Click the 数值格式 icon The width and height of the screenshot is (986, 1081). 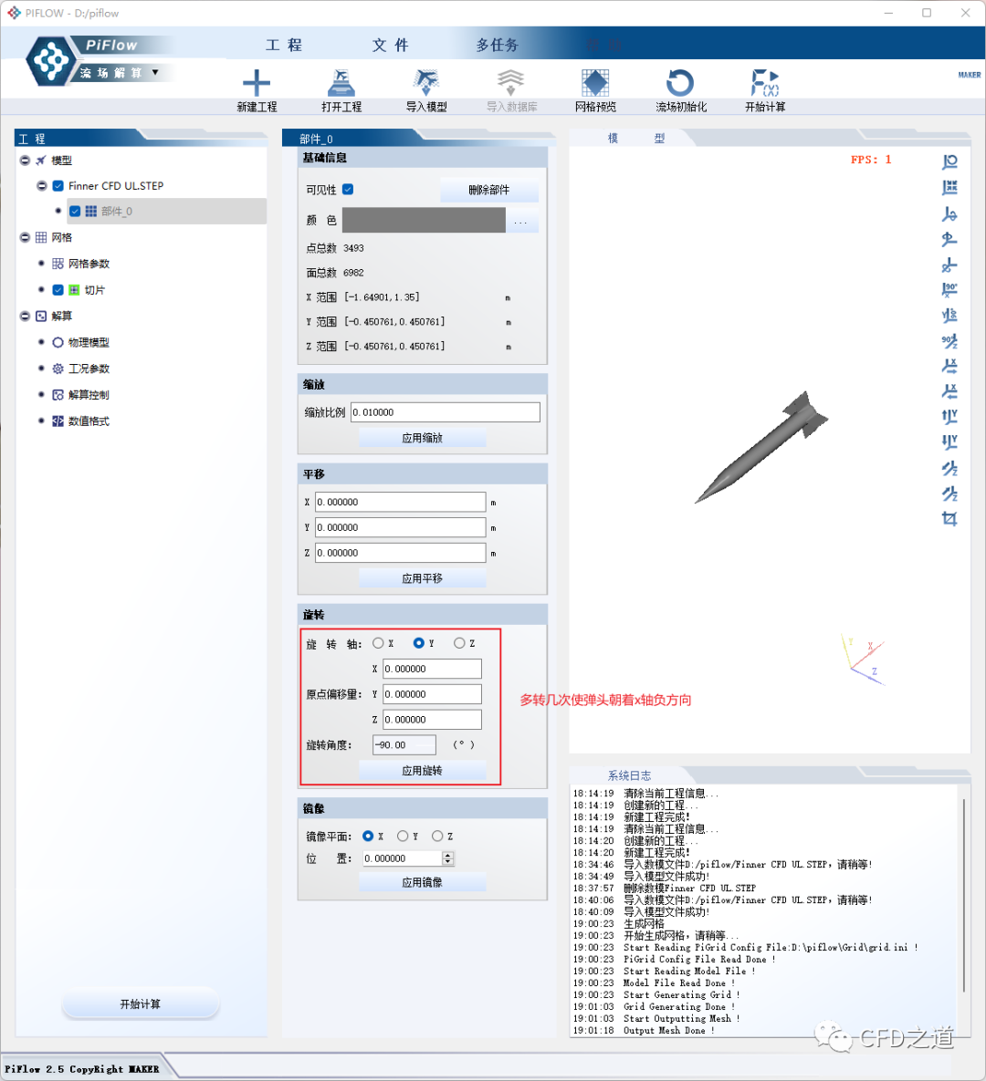pos(58,421)
